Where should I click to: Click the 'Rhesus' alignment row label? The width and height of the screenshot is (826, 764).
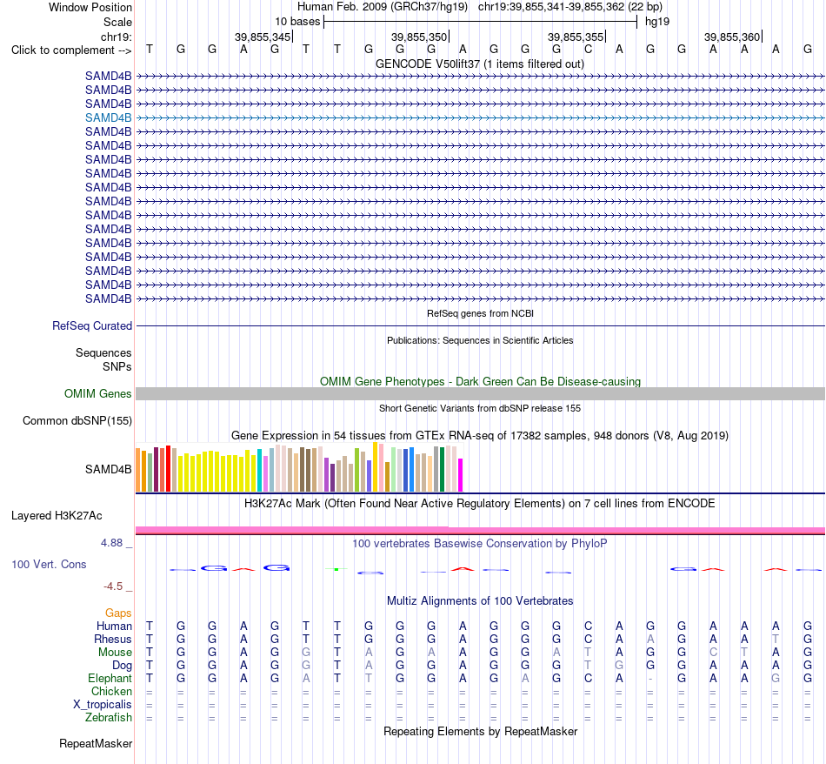[x=113, y=639]
